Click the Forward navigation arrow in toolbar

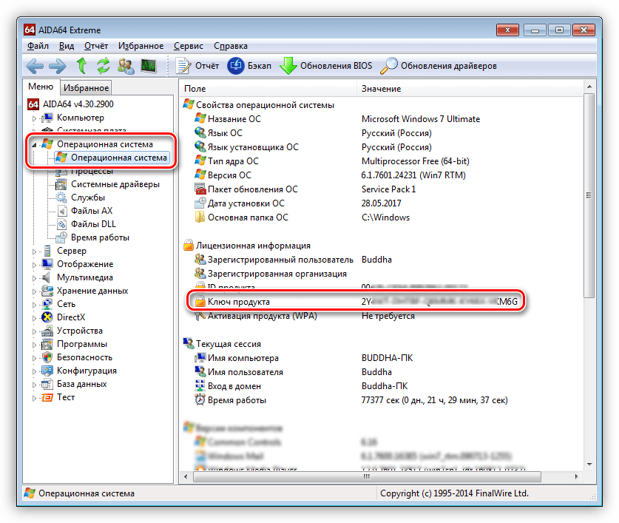pos(58,66)
